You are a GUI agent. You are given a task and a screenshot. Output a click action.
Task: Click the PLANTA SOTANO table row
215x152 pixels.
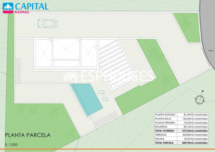tap(181, 115)
